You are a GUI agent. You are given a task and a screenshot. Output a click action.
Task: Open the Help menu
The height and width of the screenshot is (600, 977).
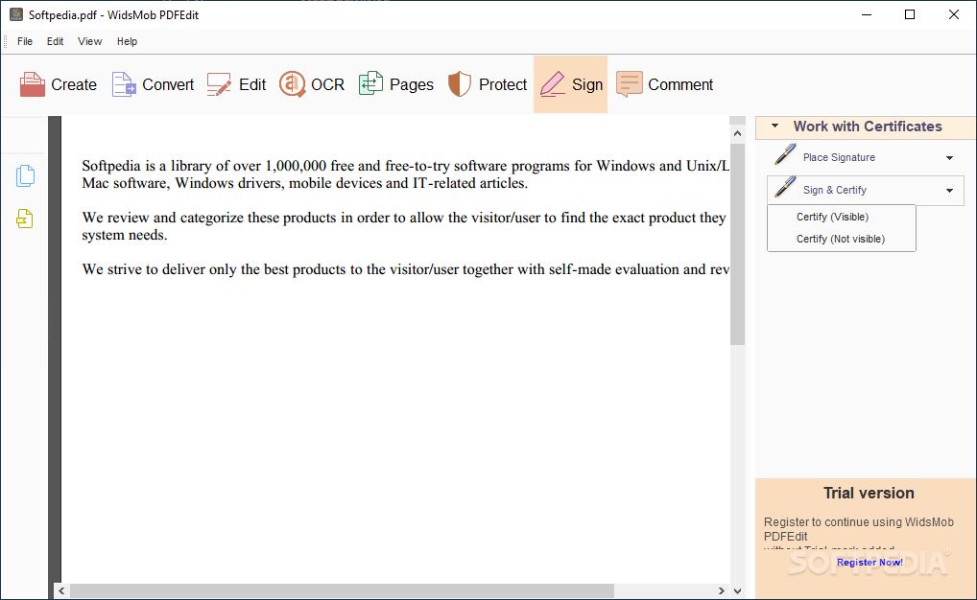point(127,41)
